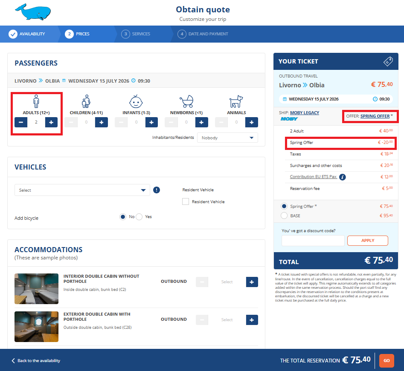Viewport: 404px width, 371px height.
Task: Go to the Availability step
Action: 27,34
